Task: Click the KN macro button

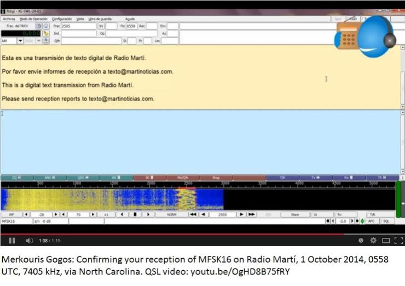Action: [x=117, y=177]
